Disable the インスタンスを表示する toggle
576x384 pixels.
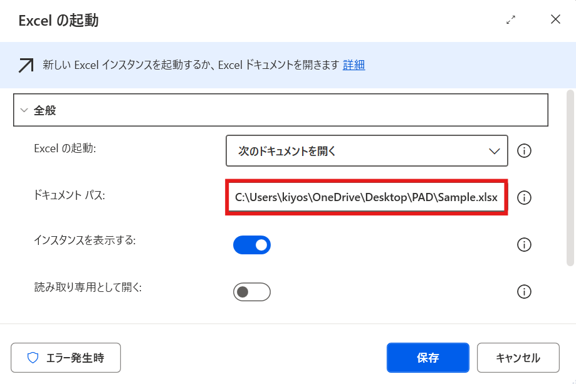(251, 245)
